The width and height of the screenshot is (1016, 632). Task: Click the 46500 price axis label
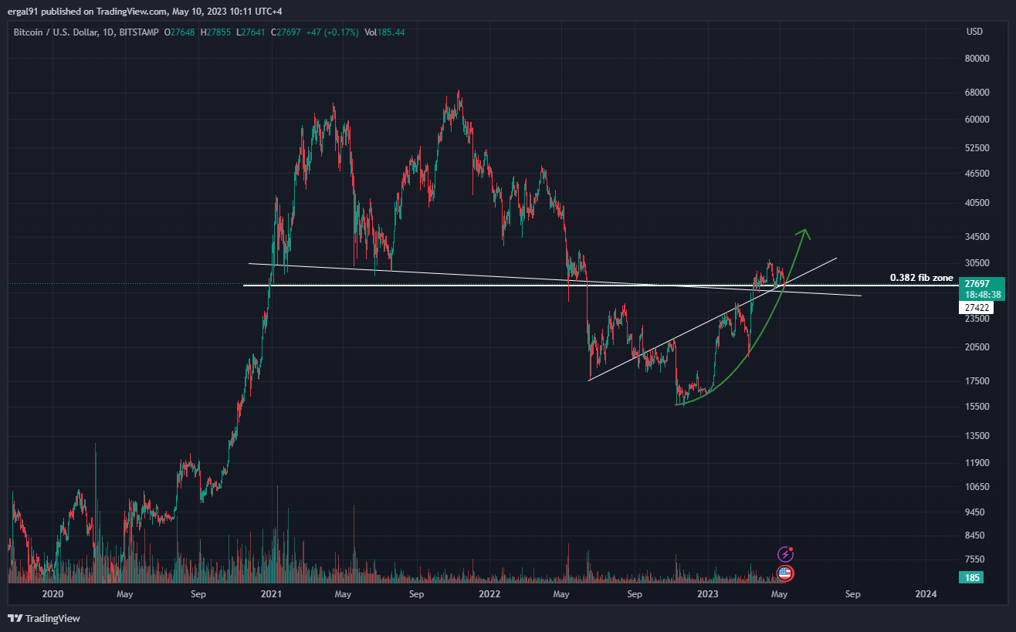pyautogui.click(x=977, y=174)
